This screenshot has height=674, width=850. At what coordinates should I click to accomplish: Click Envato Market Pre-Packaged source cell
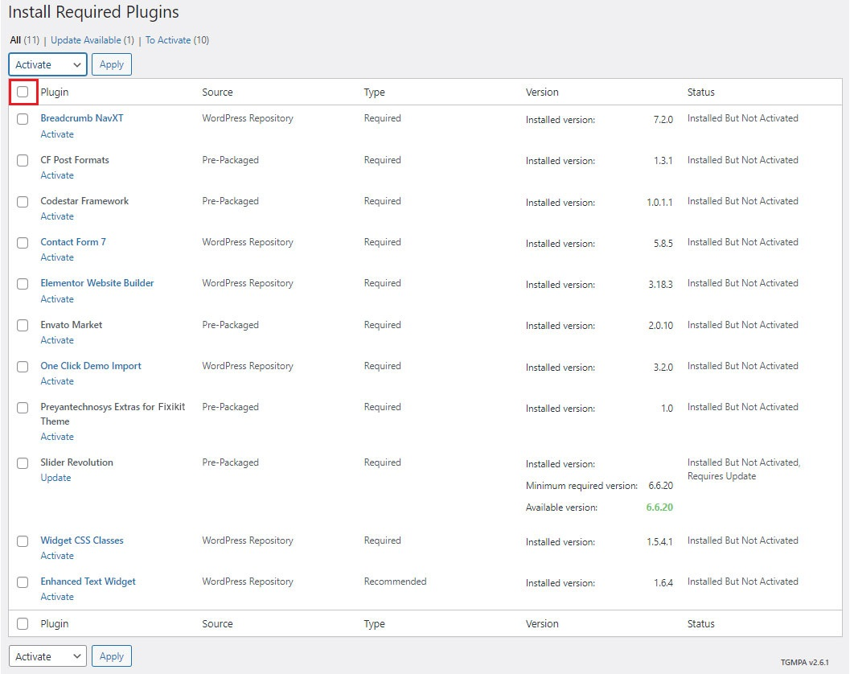[x=230, y=325]
